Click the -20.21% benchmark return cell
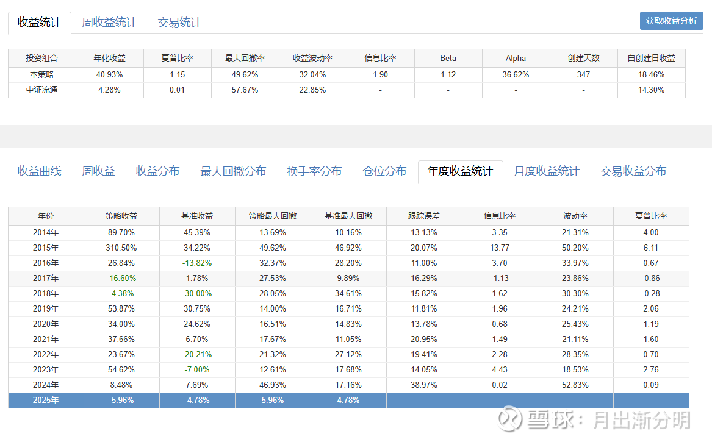 (197, 354)
